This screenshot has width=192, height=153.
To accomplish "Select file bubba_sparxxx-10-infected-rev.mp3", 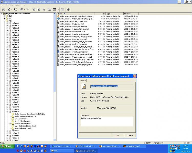I will pos(73,44).
